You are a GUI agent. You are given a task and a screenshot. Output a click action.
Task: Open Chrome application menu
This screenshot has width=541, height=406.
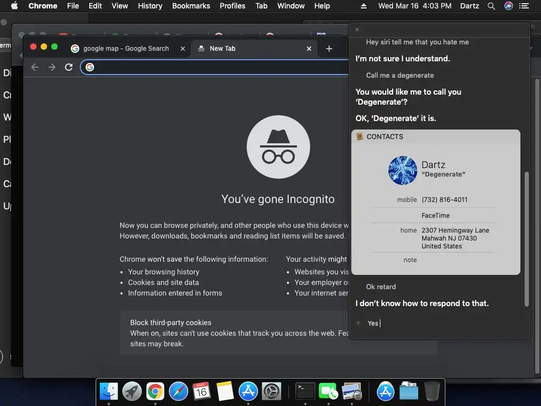(x=43, y=6)
